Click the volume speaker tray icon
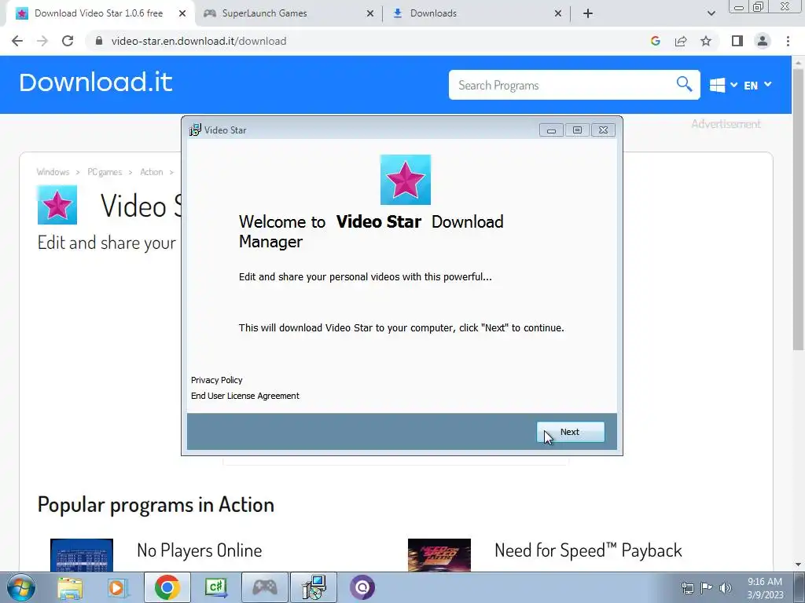The width and height of the screenshot is (805, 603). (x=726, y=588)
